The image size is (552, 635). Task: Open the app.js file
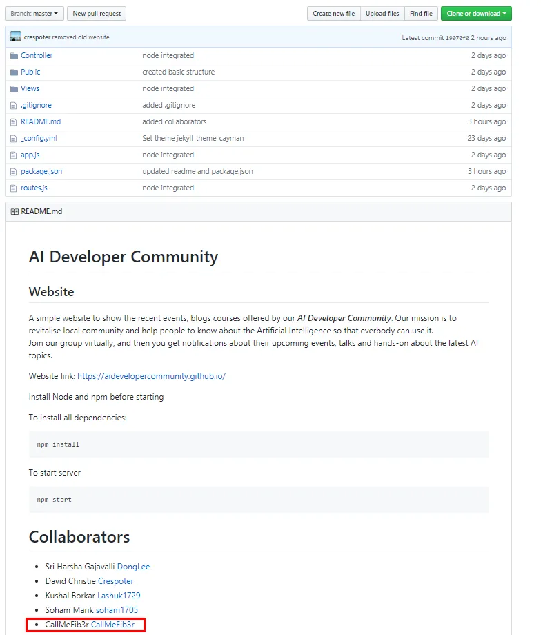(30, 155)
